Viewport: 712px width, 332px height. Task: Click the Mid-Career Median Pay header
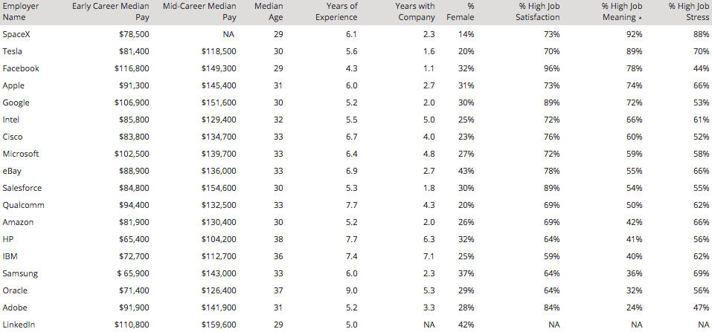coord(199,12)
